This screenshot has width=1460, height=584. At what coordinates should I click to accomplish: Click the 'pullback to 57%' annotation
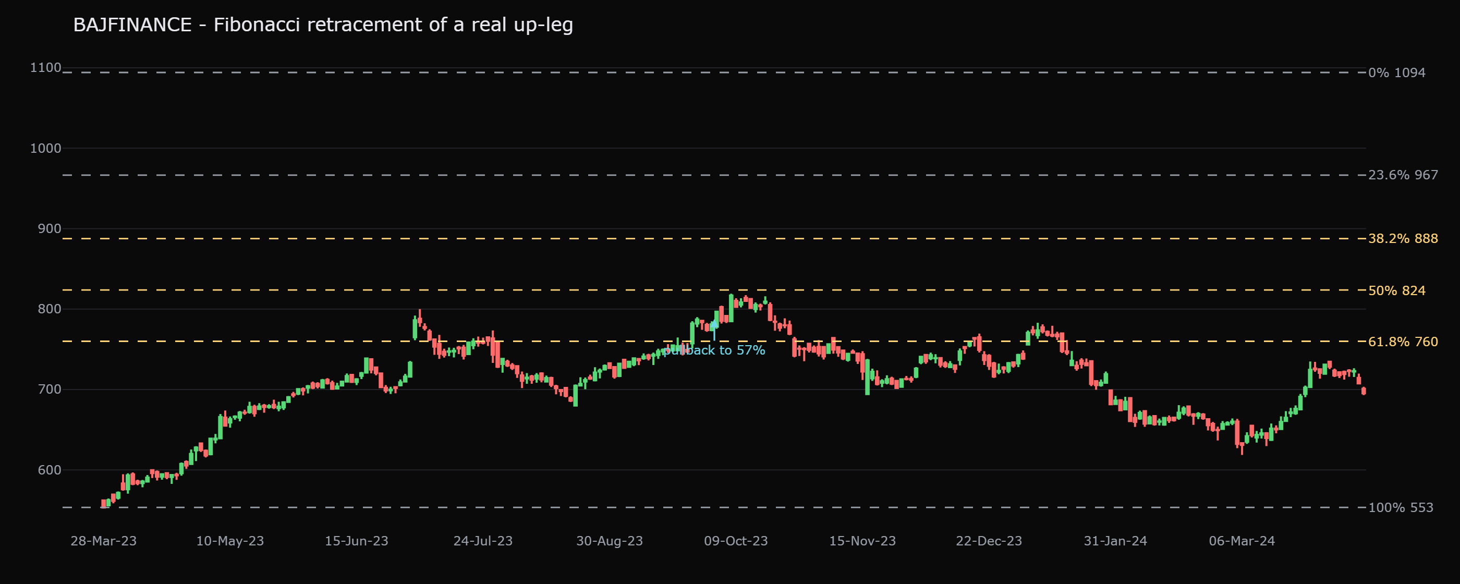(714, 350)
